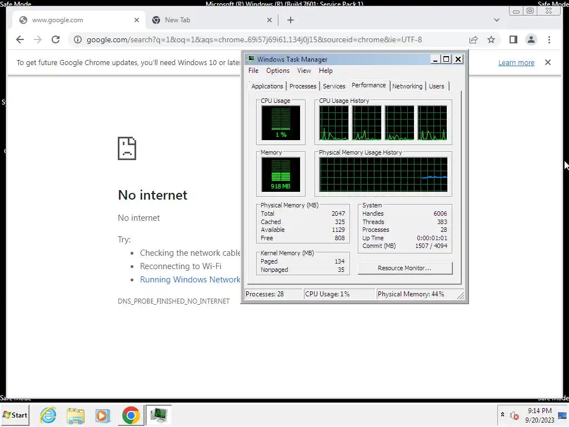The image size is (569, 427).
Task: Click the Memory 918 MB gauge
Action: point(281,175)
